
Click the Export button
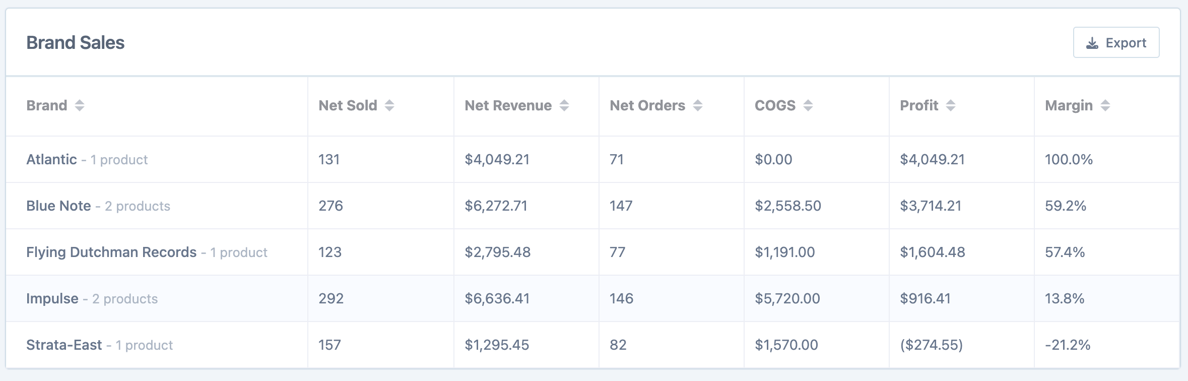tap(1115, 43)
